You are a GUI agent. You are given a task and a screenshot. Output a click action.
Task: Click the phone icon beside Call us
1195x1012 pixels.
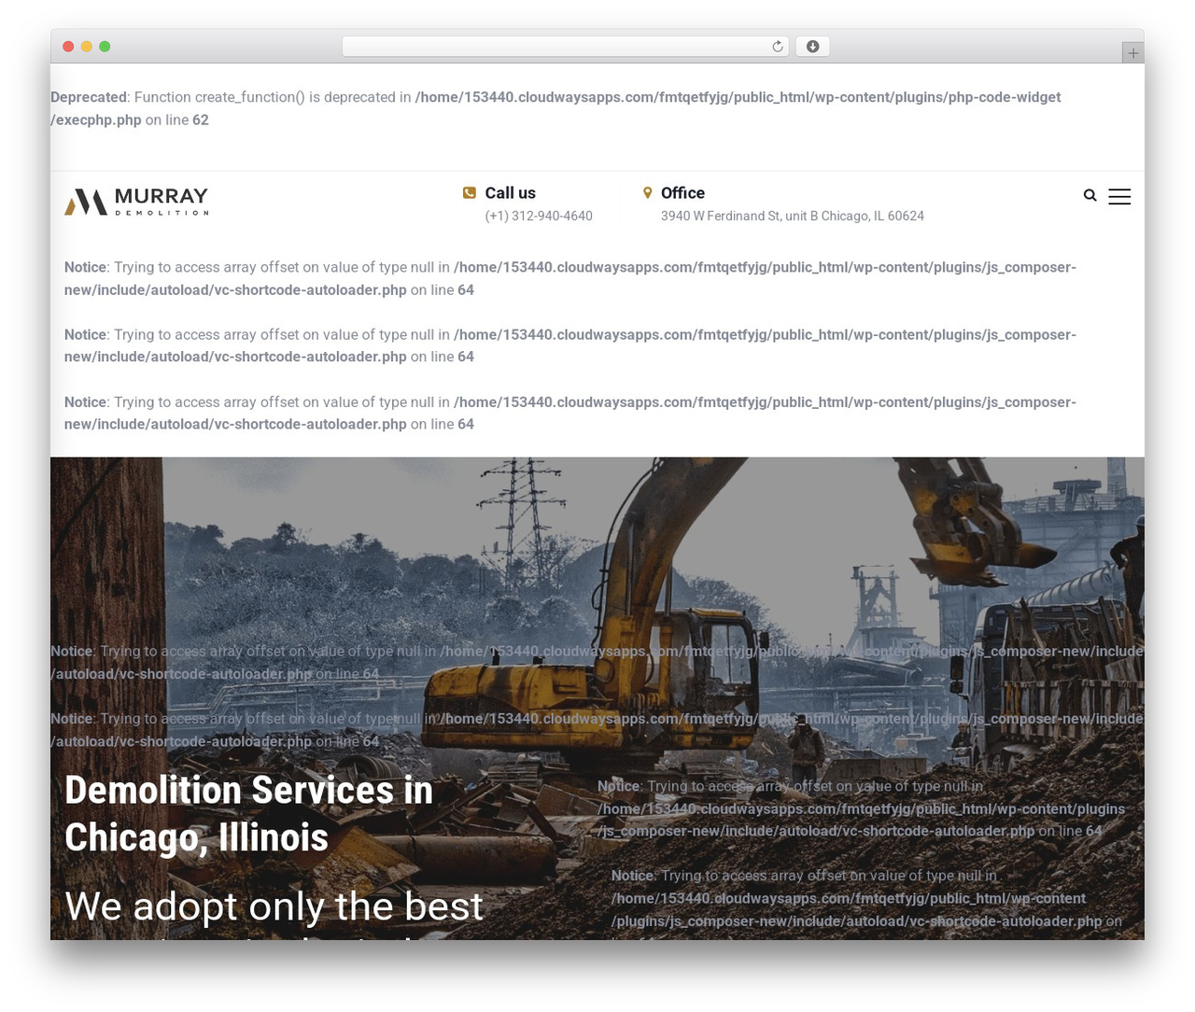470,192
